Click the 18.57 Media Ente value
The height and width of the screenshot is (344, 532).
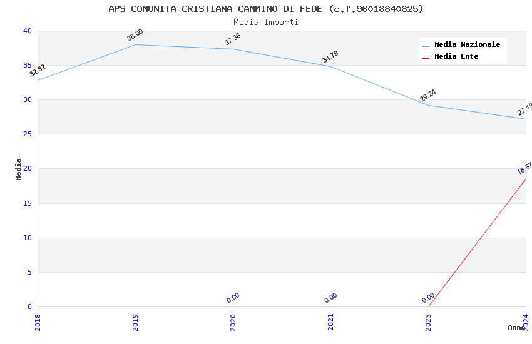(524, 169)
